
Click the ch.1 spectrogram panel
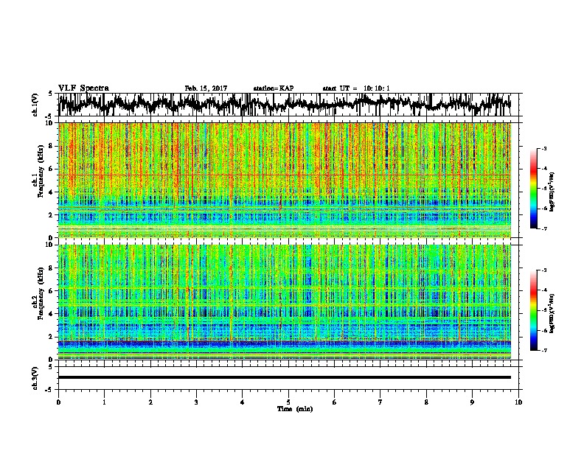[285, 180]
